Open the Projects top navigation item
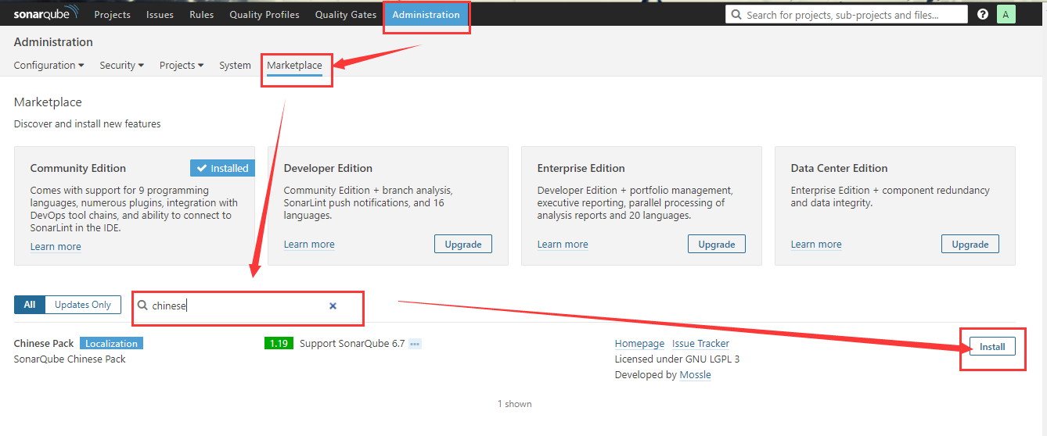 [113, 15]
